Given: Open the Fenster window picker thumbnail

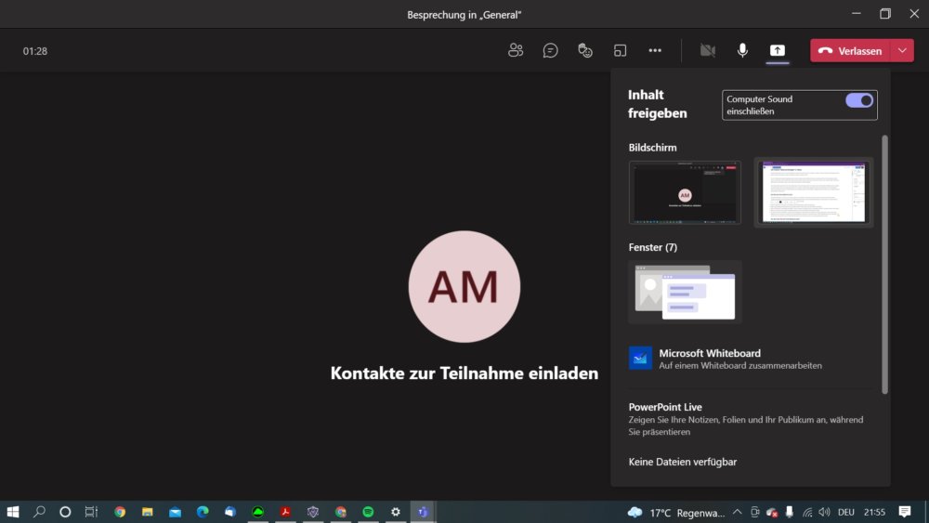Looking at the screenshot, I should (685, 292).
